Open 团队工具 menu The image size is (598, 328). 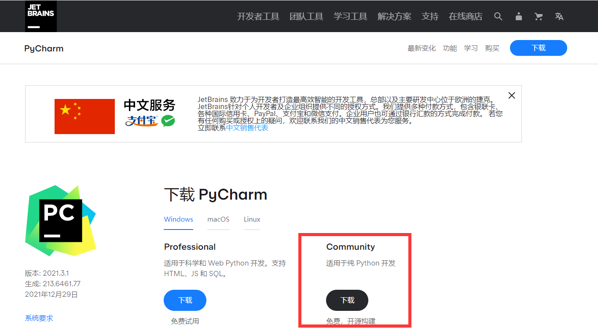(x=307, y=16)
